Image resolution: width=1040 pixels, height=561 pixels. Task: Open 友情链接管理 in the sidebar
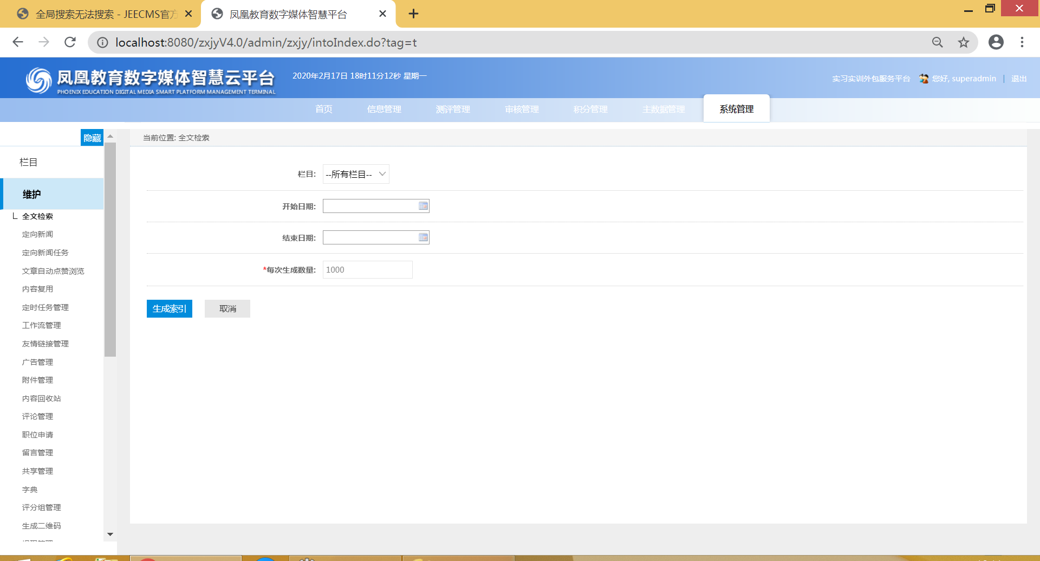point(45,344)
